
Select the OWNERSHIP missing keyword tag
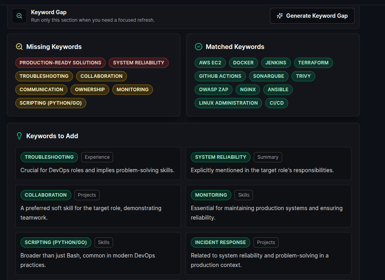point(90,90)
